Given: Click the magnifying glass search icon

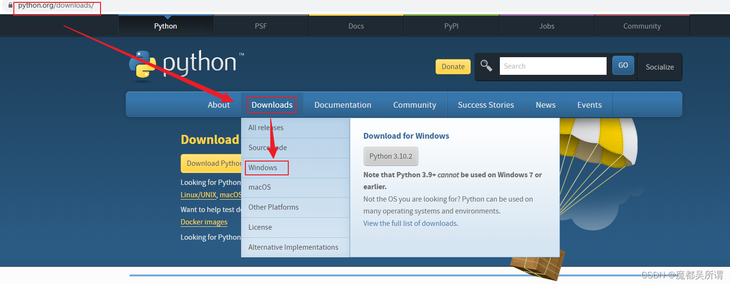Looking at the screenshot, I should tap(487, 66).
